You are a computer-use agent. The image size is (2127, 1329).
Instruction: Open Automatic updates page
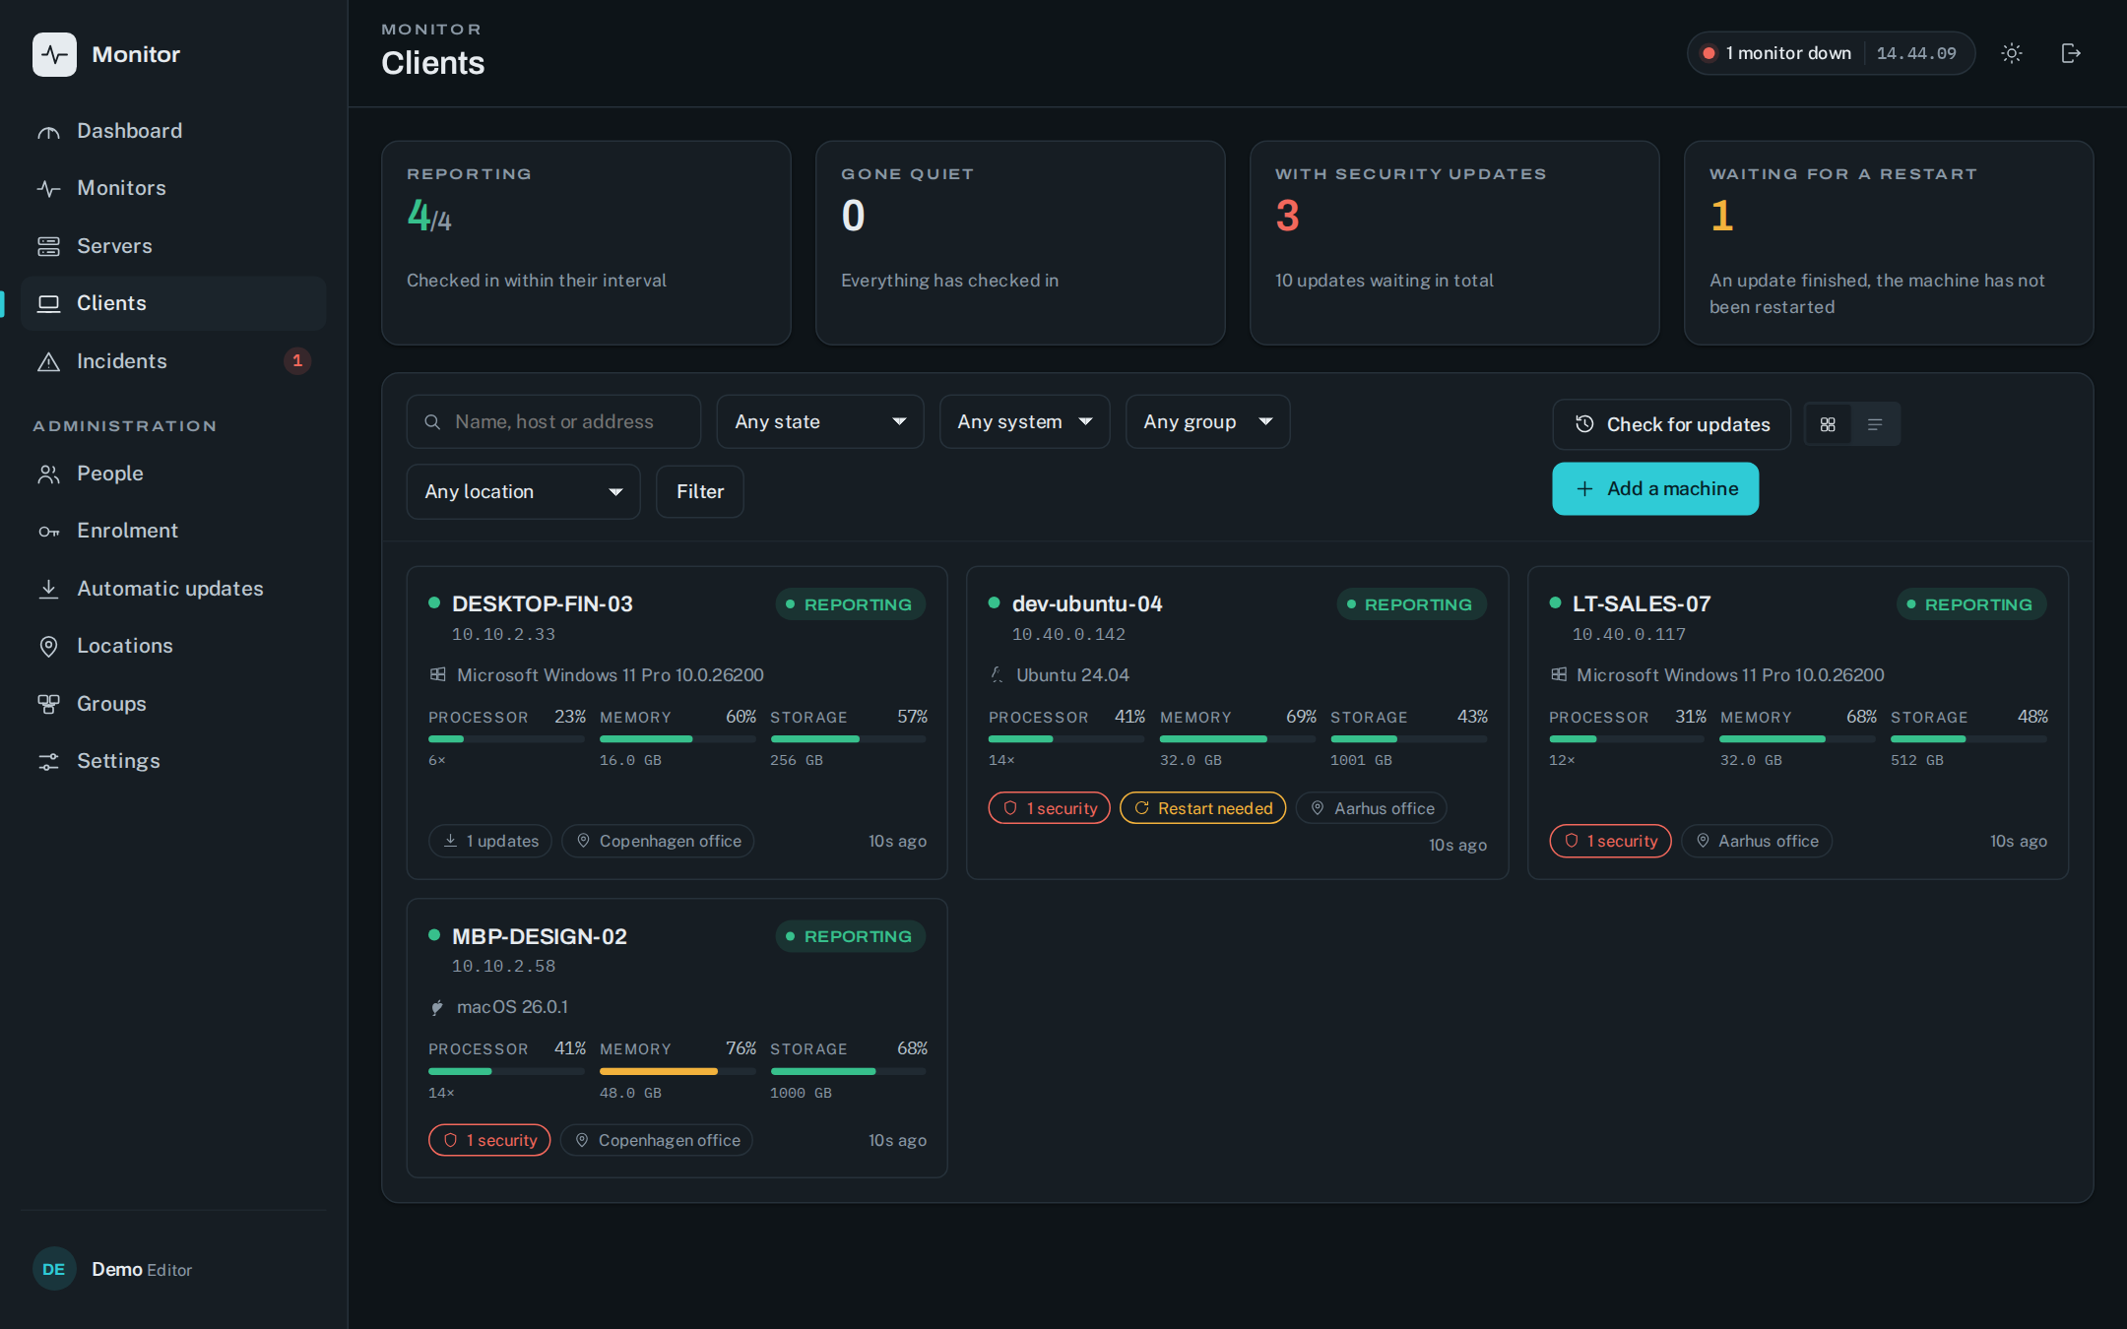[x=173, y=589]
